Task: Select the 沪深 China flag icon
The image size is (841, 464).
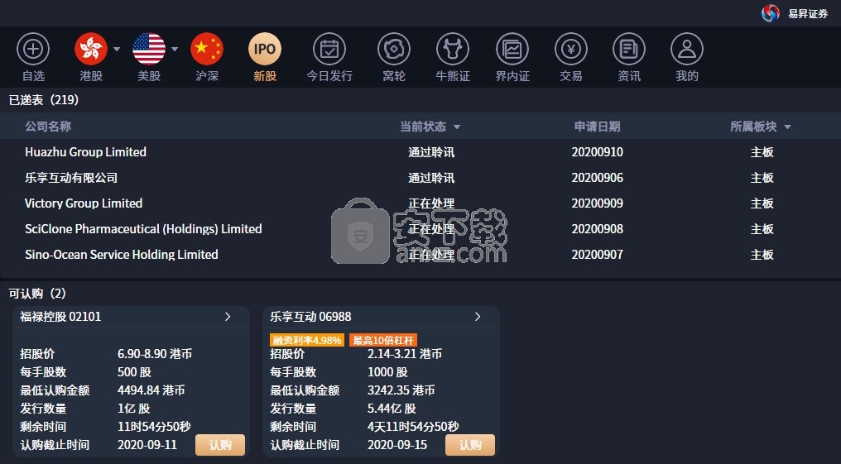Action: [207, 49]
